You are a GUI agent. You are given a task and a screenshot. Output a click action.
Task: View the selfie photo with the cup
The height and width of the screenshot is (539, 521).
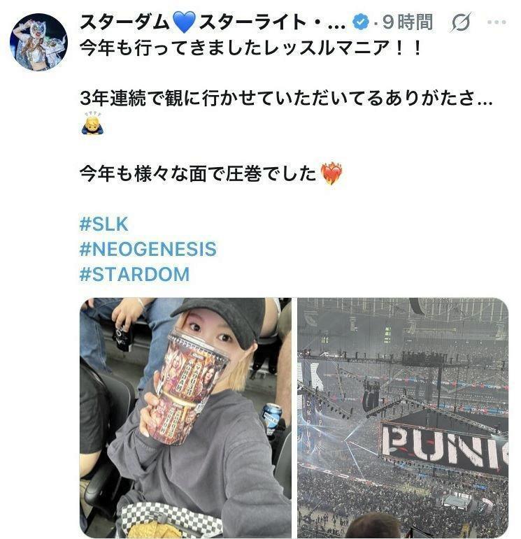[185, 418]
